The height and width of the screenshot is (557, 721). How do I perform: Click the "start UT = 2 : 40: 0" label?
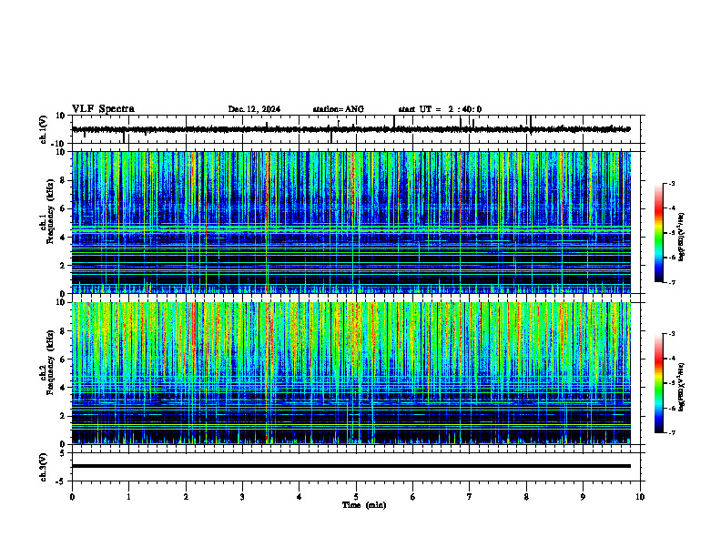pos(440,109)
